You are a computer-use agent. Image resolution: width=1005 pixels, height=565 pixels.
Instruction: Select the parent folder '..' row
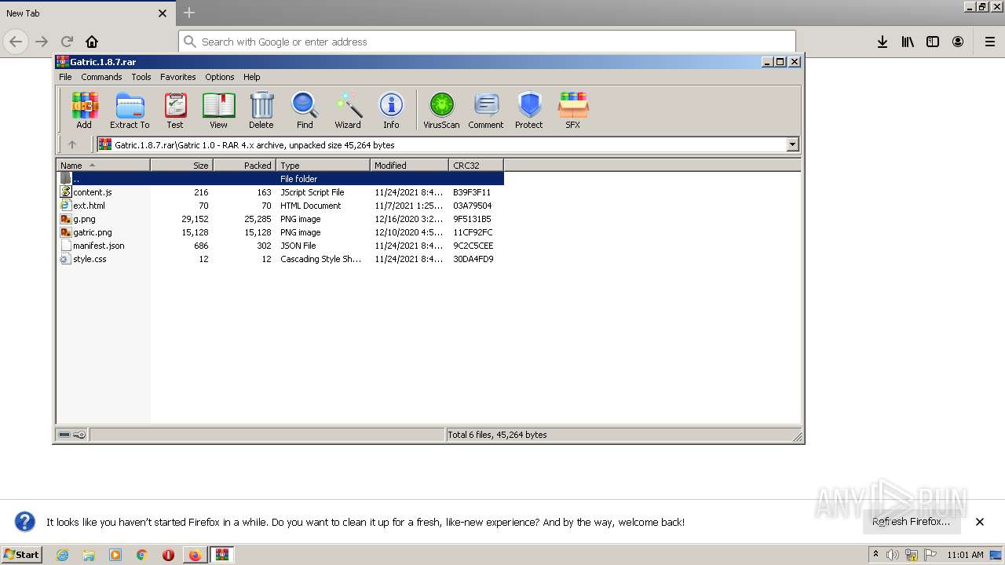click(x=280, y=179)
